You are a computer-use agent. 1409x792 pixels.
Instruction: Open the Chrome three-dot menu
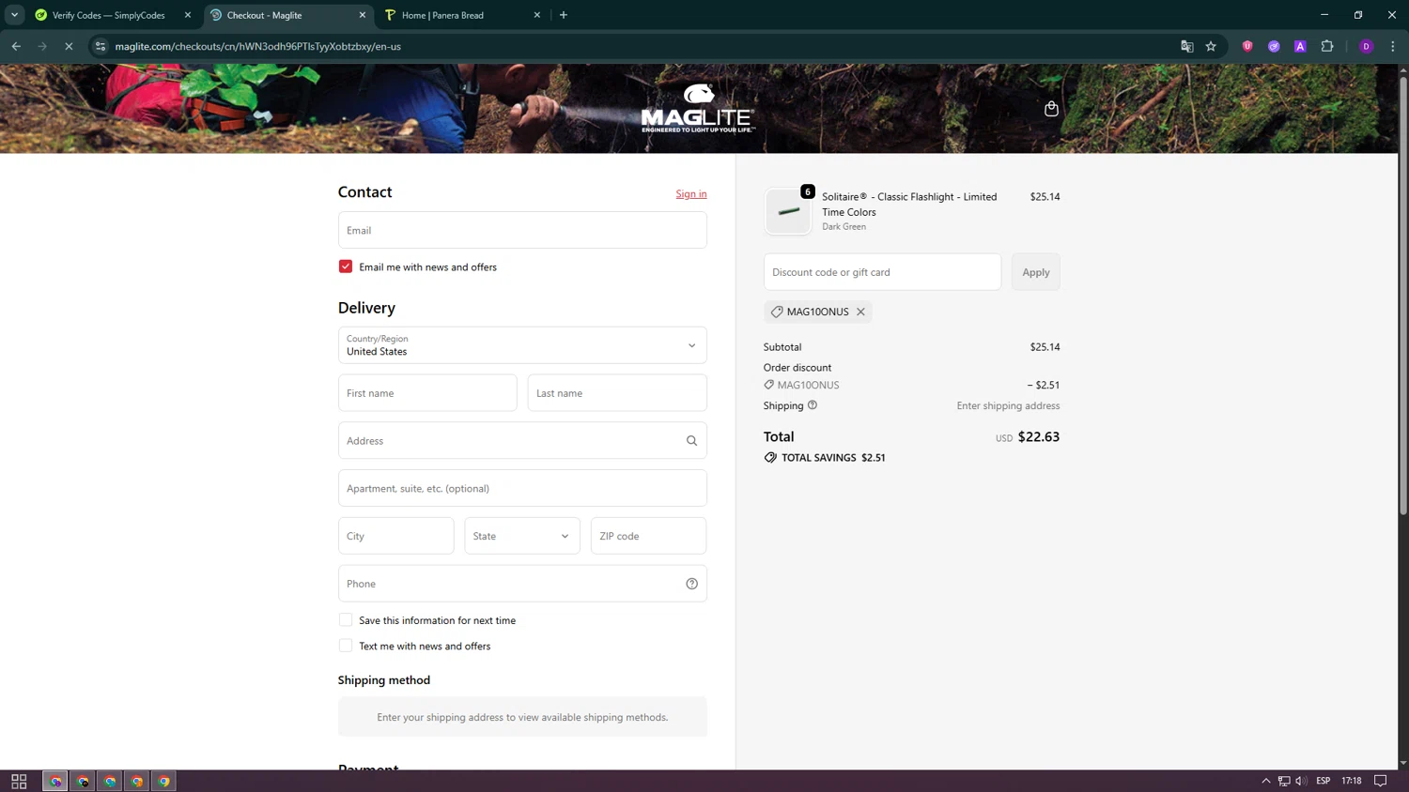(x=1392, y=46)
